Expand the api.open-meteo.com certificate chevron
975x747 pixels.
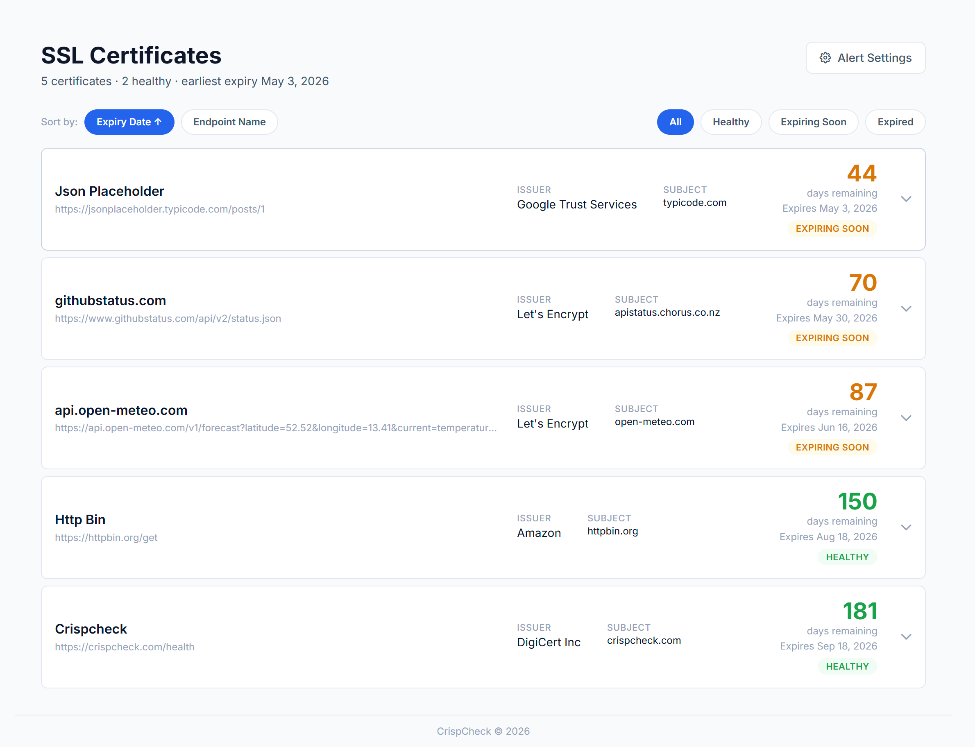906,418
